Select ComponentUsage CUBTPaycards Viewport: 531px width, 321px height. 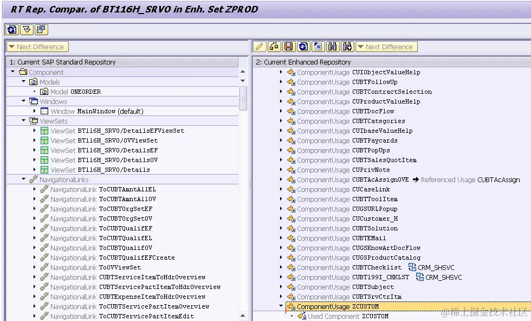(x=347, y=140)
